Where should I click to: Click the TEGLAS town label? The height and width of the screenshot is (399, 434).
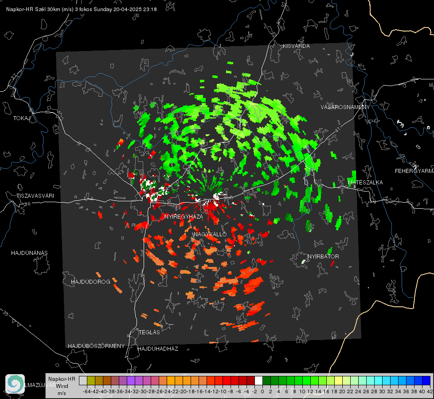[x=149, y=332]
